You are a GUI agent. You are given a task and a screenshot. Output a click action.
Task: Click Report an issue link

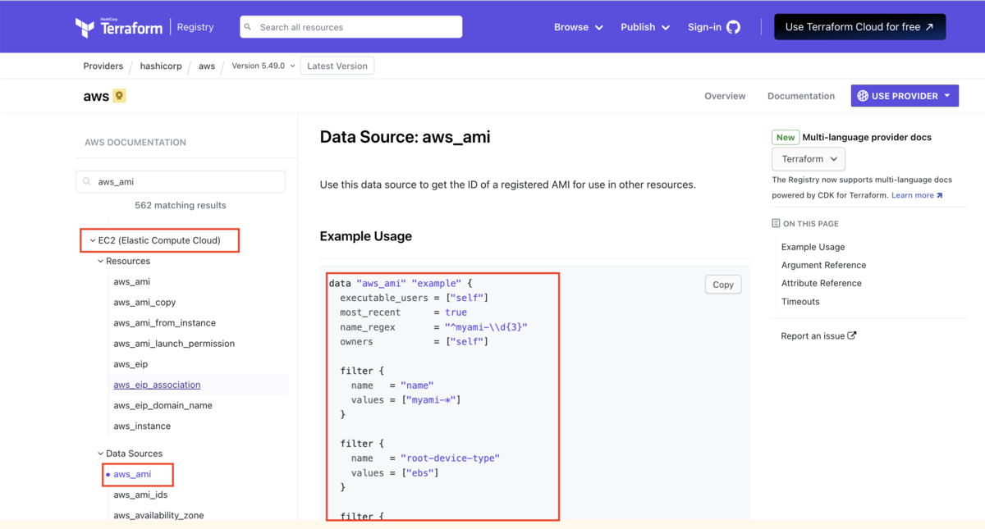pos(813,335)
